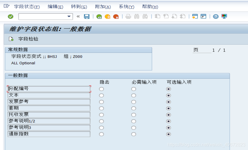Select 可选输入项 radio for 通胀指数
The height and width of the screenshot is (150, 248).
pos(169,134)
